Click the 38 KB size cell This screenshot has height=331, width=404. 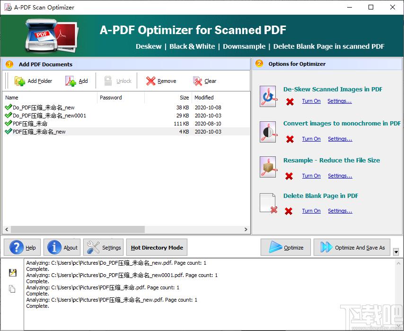[x=183, y=107]
